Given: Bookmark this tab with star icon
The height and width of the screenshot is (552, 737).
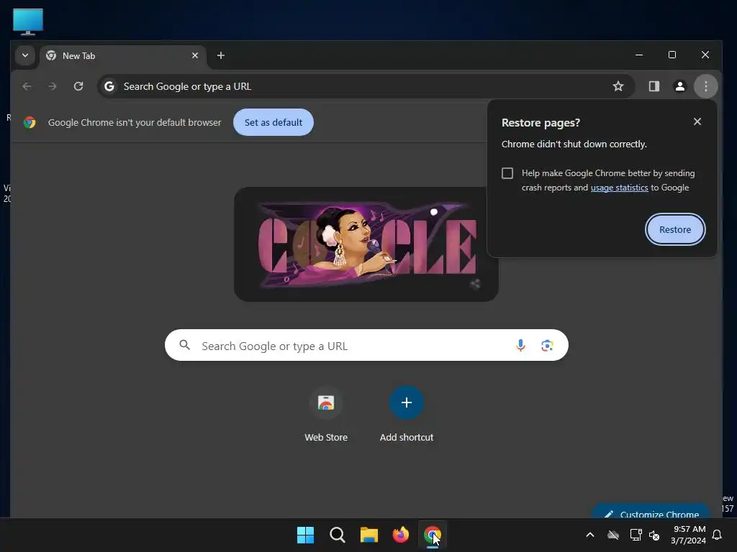Looking at the screenshot, I should [x=618, y=86].
